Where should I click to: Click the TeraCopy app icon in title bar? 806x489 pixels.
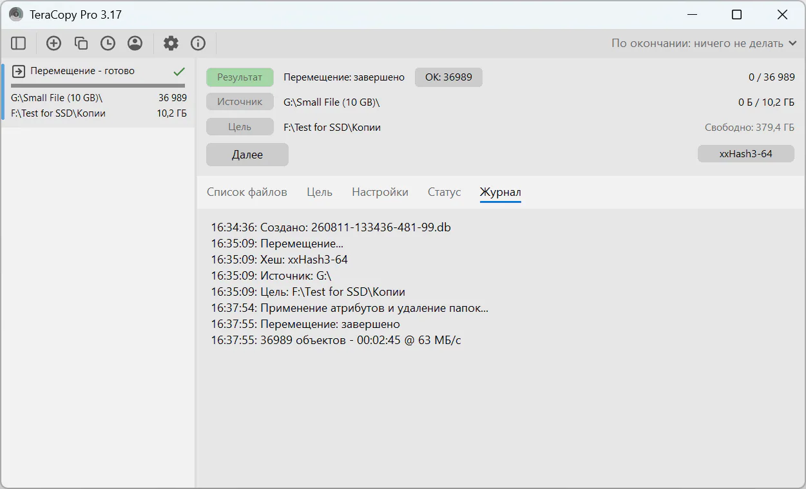pos(16,14)
